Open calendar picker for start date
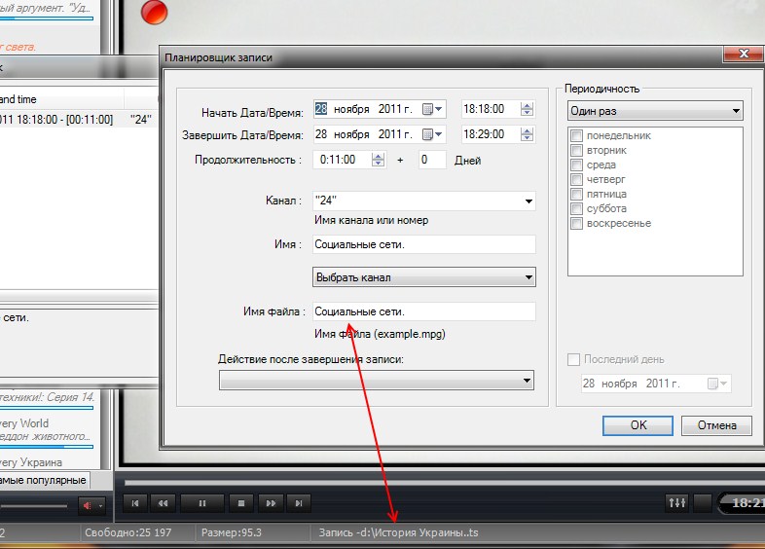 (433, 110)
